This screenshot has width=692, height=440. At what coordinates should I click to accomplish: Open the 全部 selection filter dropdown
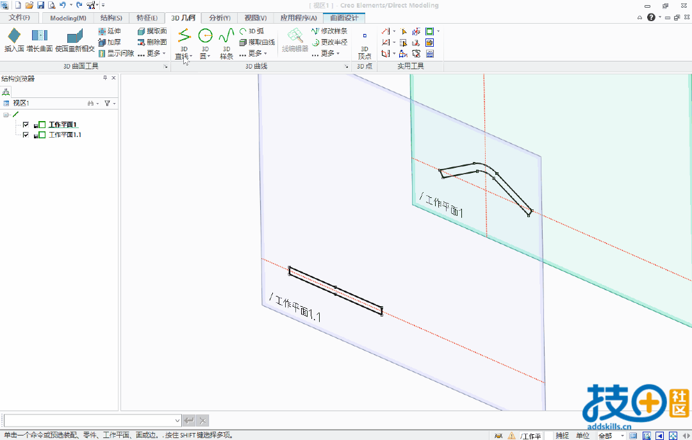tap(611, 436)
